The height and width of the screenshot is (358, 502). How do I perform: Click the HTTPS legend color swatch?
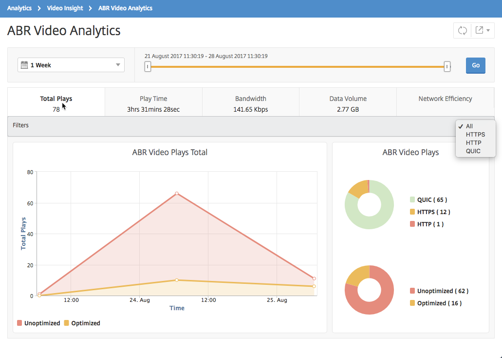pyautogui.click(x=412, y=212)
